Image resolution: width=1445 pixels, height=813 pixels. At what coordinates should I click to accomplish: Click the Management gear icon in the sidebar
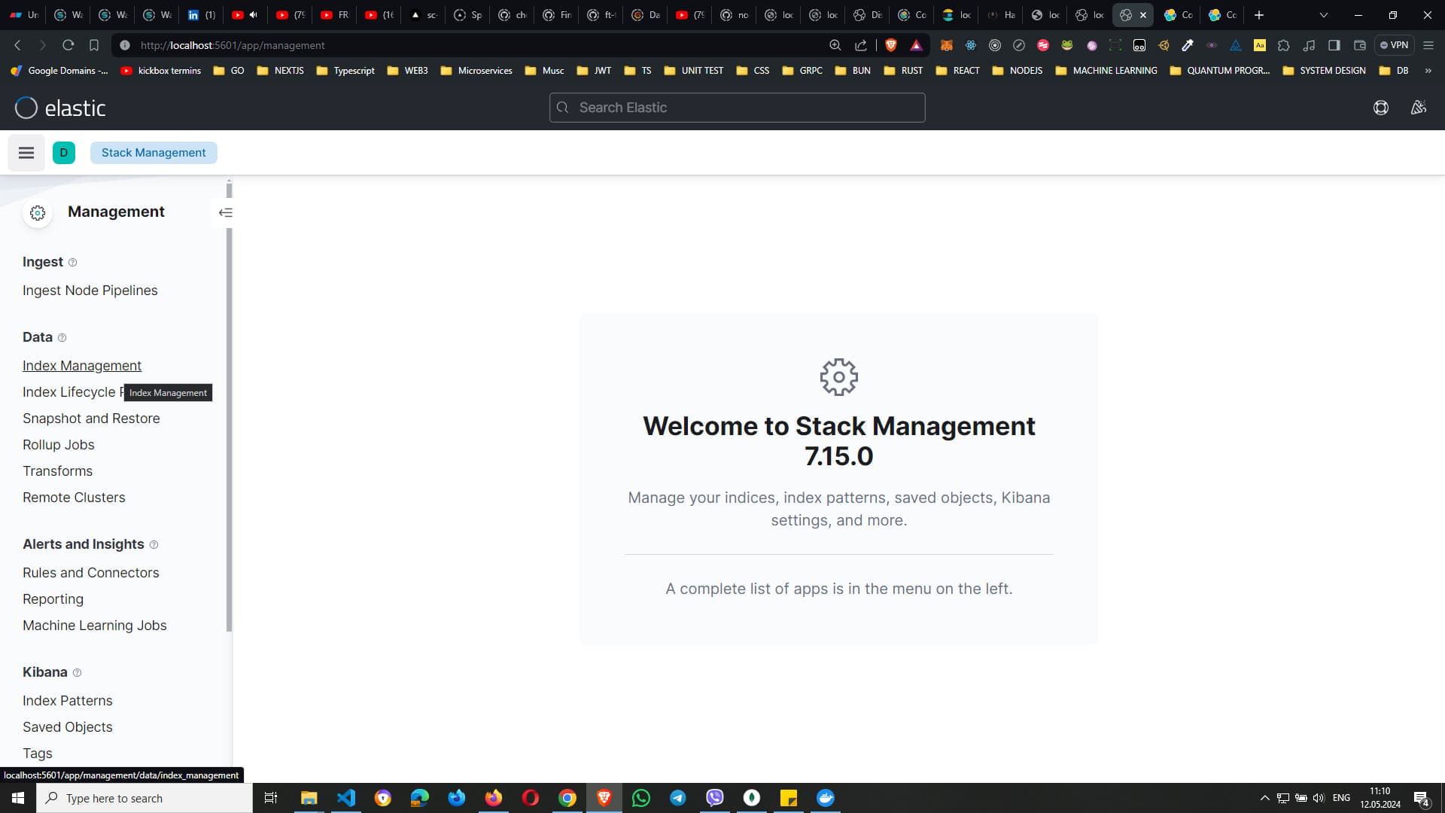pyautogui.click(x=37, y=212)
